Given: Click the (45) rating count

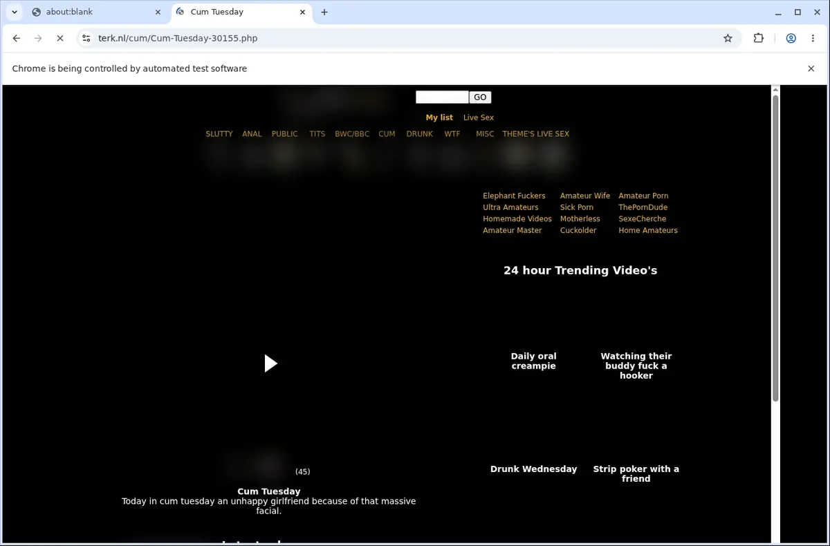Looking at the screenshot, I should [303, 472].
